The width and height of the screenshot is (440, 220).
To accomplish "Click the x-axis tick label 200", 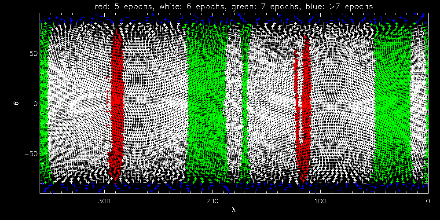I will click(212, 201).
